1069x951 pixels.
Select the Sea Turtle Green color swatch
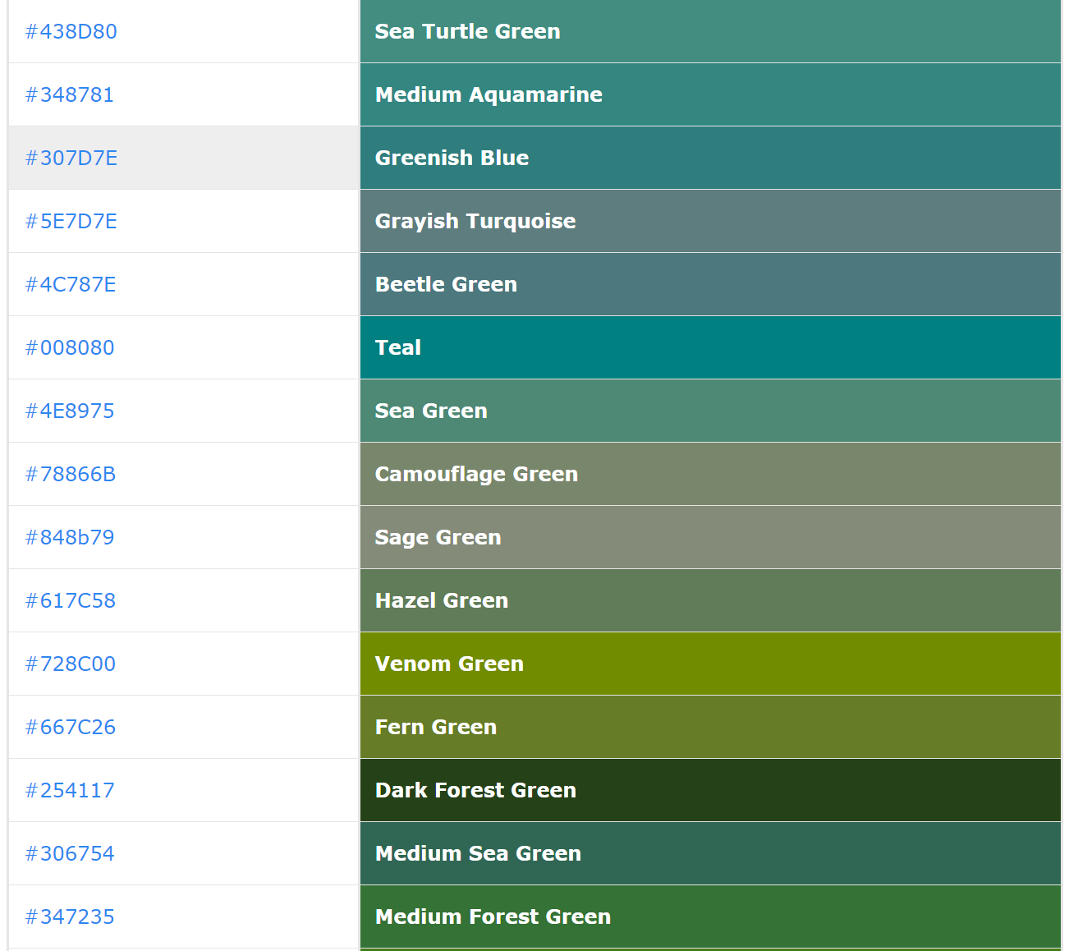pos(709,31)
